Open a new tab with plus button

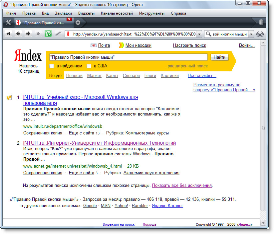point(78,23)
